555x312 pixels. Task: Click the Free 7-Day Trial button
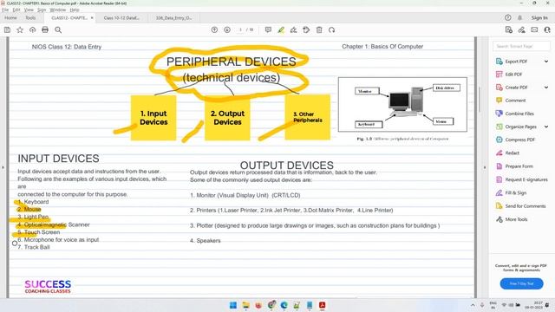pyautogui.click(x=521, y=283)
